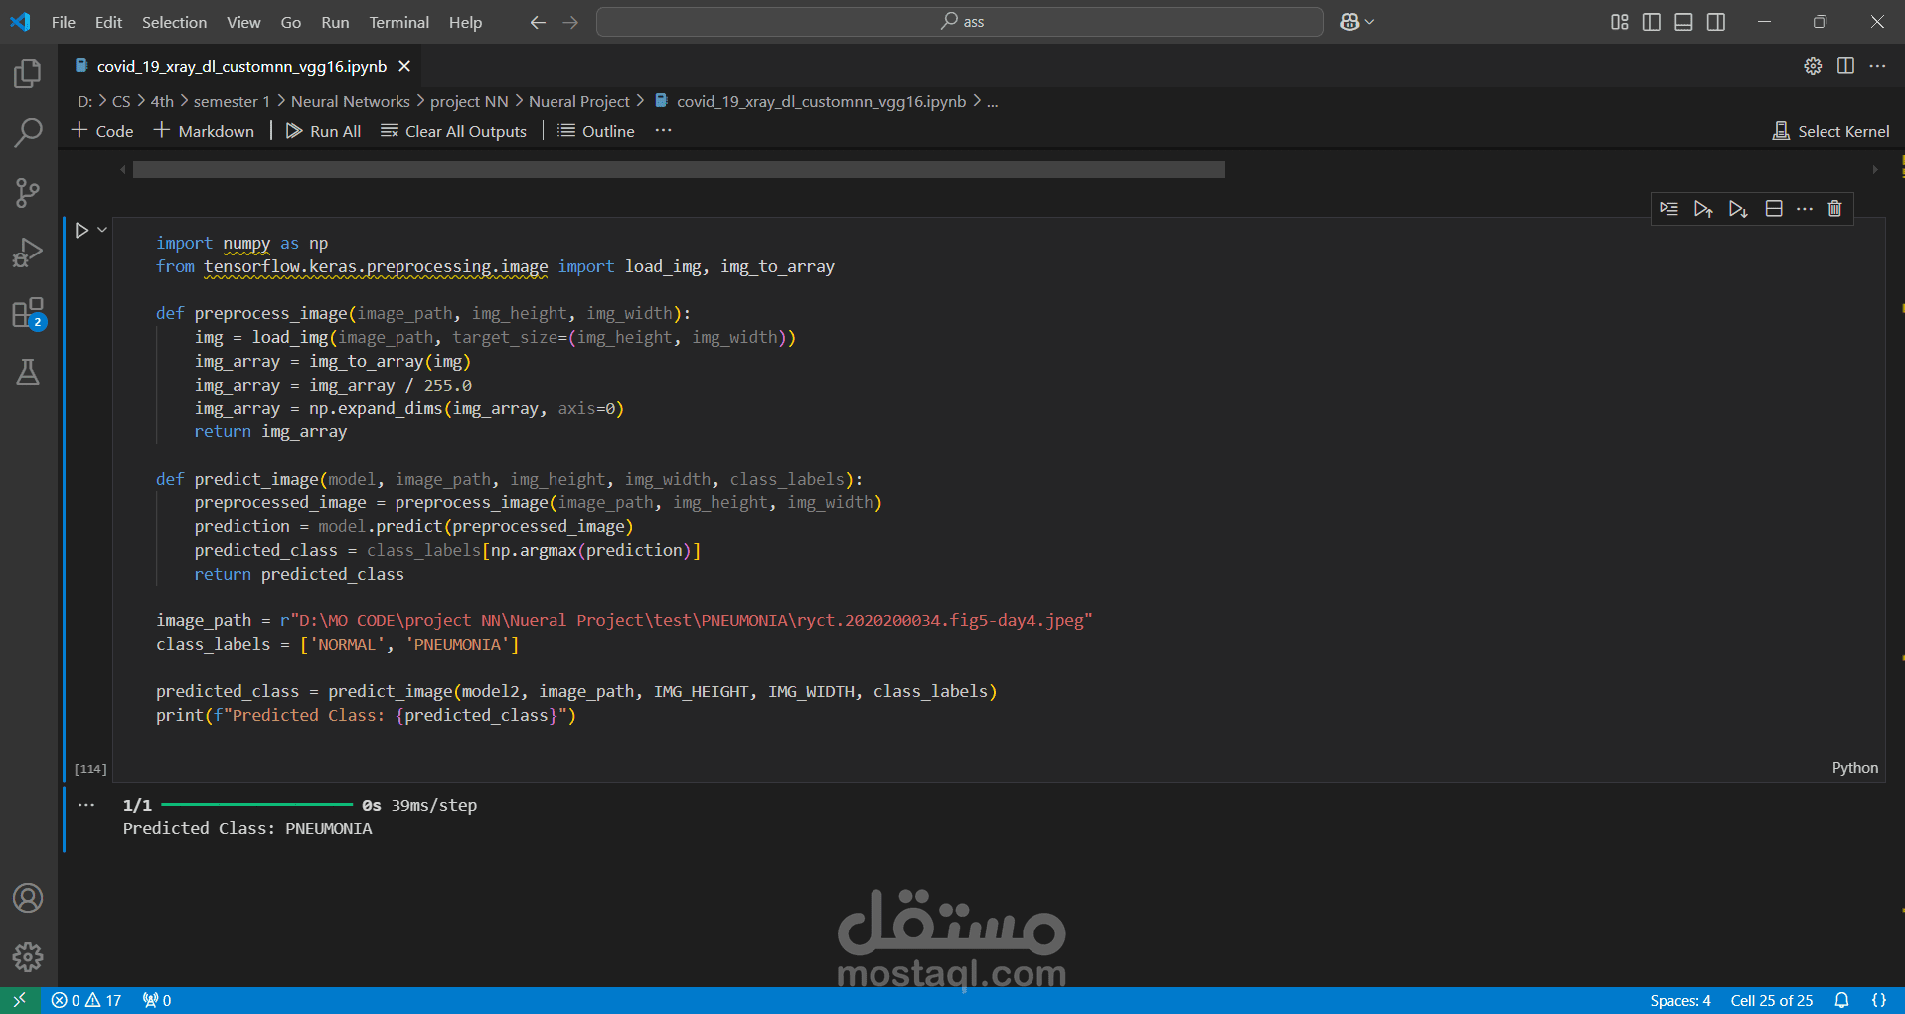Click trailing breadcrumb ellipsis
The width and height of the screenshot is (1905, 1014).
pyautogui.click(x=992, y=101)
